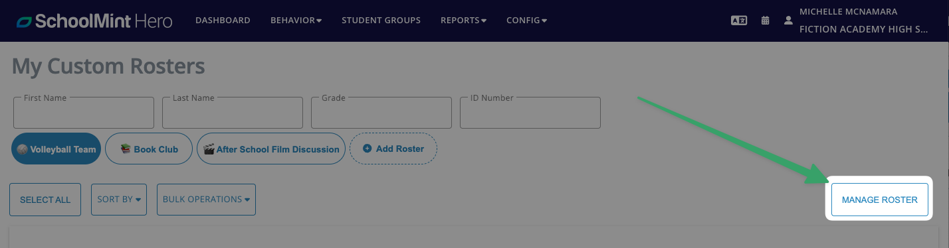
Task: Open the Bulk Operations dropdown
Action: pyautogui.click(x=206, y=200)
